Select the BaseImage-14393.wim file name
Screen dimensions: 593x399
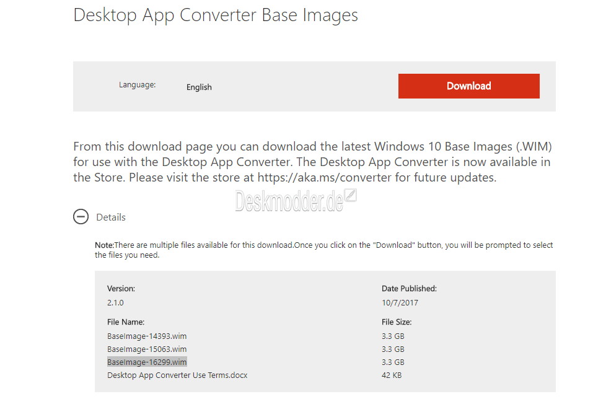pos(147,336)
